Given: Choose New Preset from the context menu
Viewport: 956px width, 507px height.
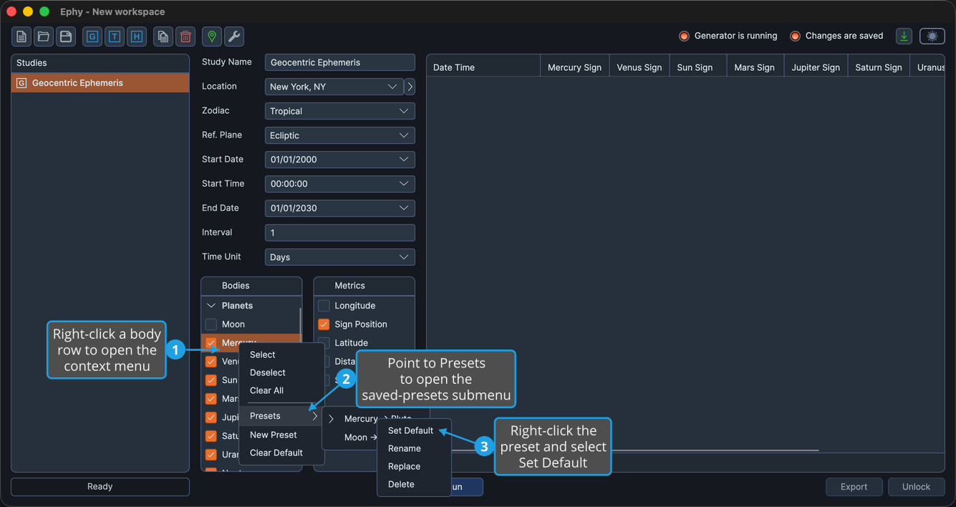Looking at the screenshot, I should [x=281, y=435].
